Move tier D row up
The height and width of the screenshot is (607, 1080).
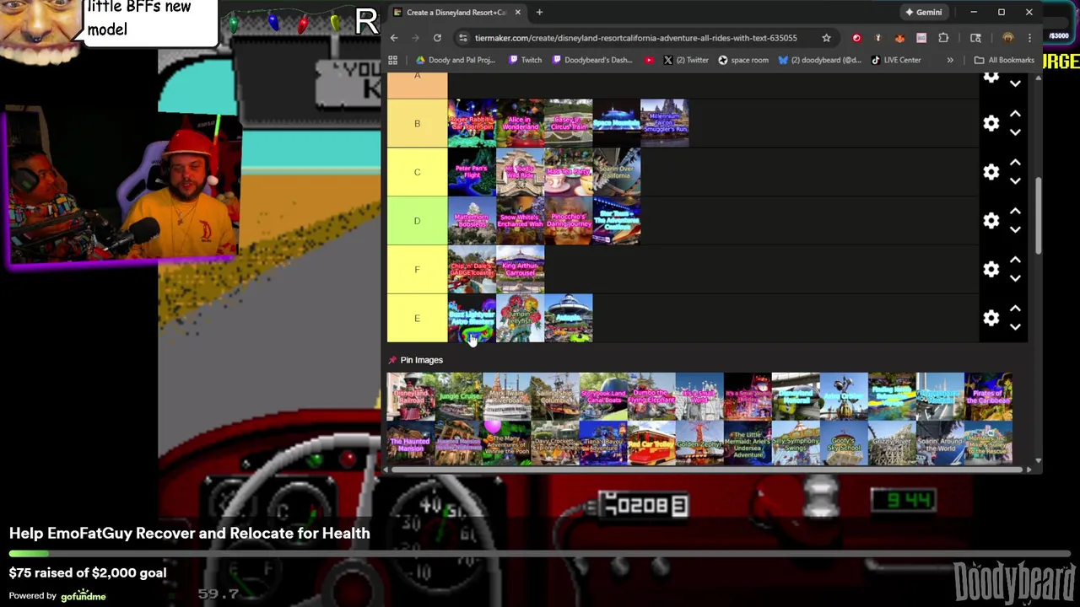point(1015,212)
